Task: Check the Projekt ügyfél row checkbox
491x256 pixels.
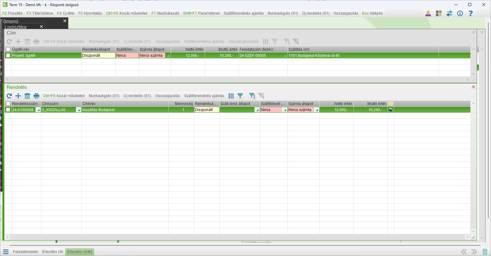Action: tap(8, 56)
